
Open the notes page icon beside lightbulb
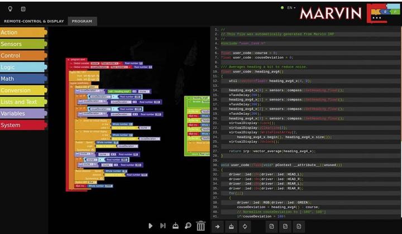pos(23,9)
